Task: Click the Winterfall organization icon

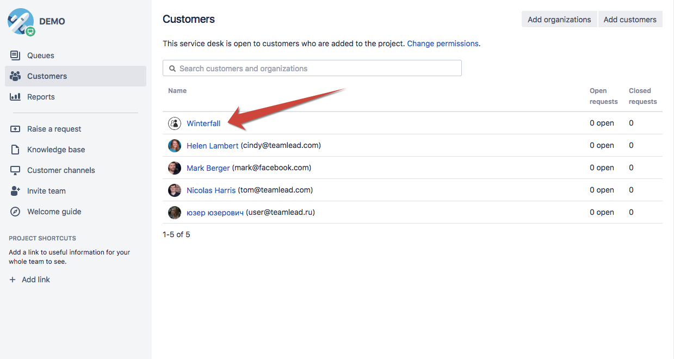Action: [x=174, y=123]
